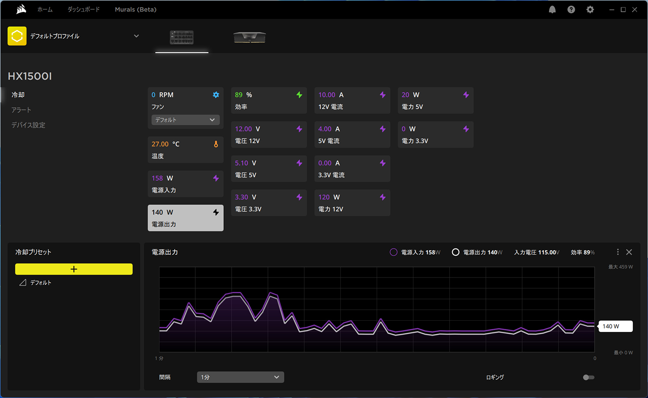
Task: Expand the デフォルトプロファイル profile dropdown
Action: click(136, 36)
